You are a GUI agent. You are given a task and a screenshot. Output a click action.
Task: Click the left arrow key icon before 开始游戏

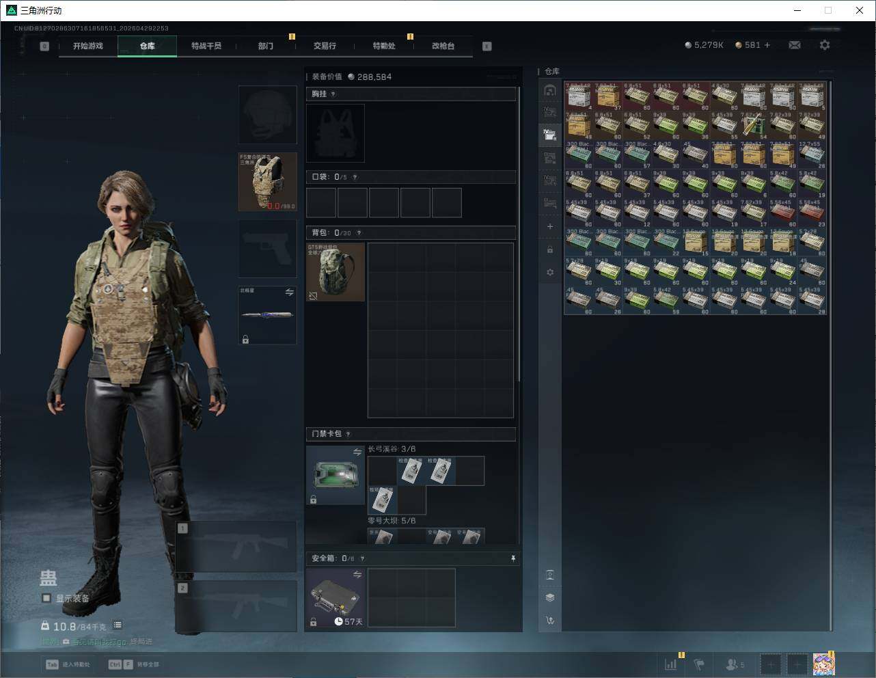(44, 46)
